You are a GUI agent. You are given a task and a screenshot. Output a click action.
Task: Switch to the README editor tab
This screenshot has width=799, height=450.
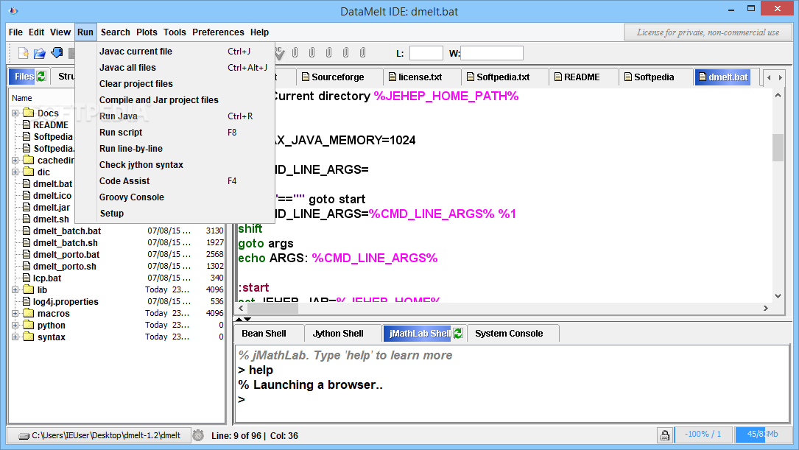point(582,77)
